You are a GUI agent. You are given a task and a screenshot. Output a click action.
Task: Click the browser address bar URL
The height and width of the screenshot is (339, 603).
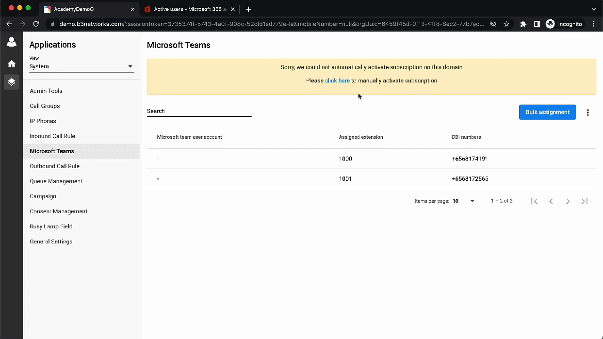(x=271, y=24)
